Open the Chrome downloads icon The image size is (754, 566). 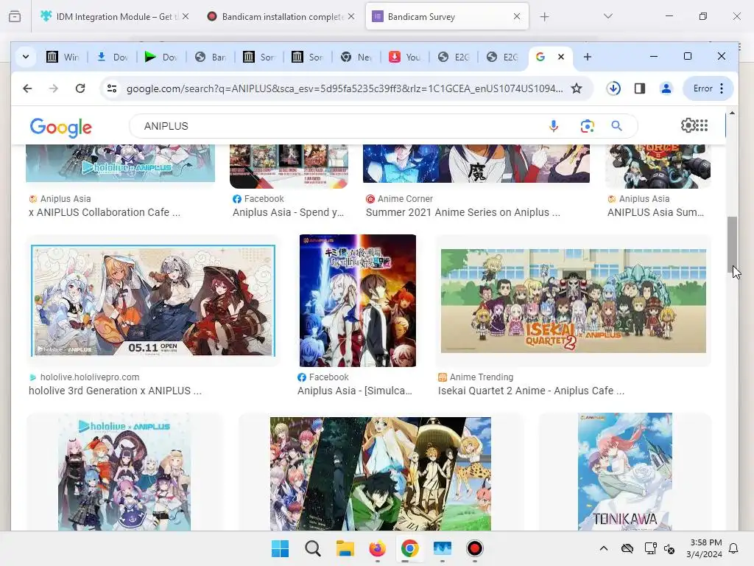[x=613, y=88]
